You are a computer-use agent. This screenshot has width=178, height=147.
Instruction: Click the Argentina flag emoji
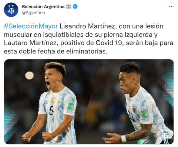point(69,7)
